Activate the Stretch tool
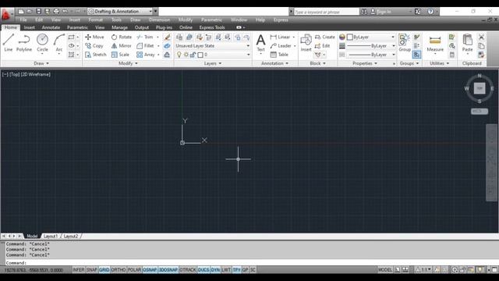This screenshot has height=281, width=499. 95,55
